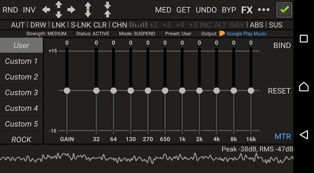Select the +2 channel option
314x173 pixels.
click(153, 25)
